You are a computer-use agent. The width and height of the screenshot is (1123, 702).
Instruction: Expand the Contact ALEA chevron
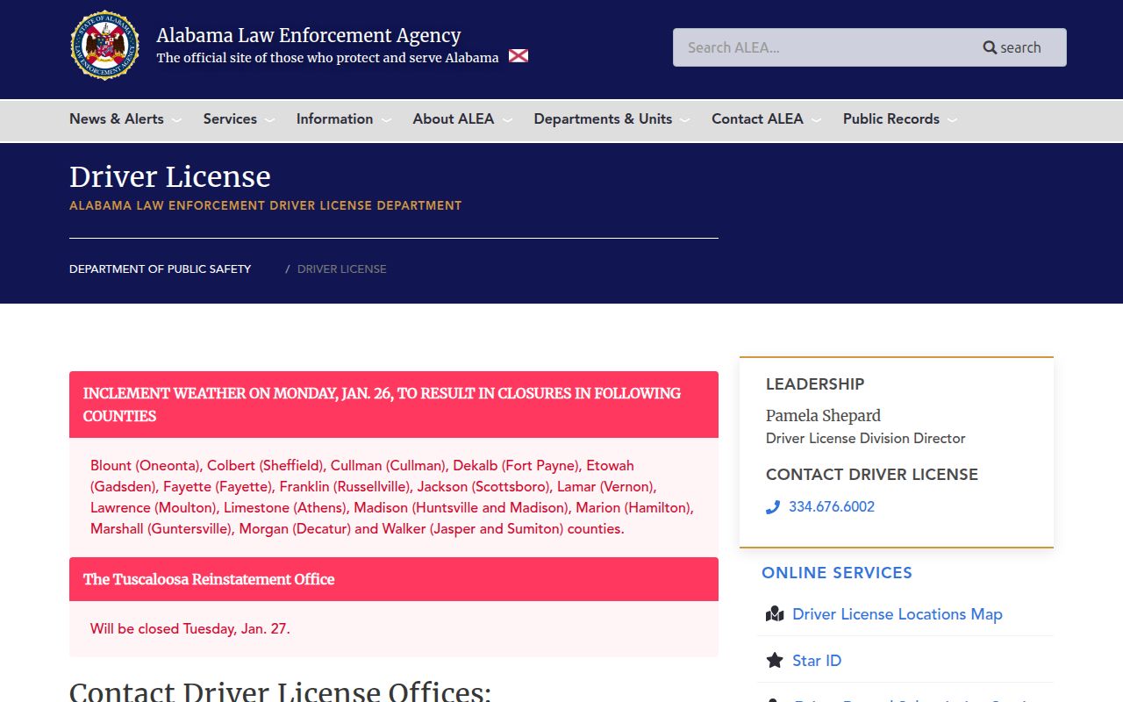[816, 120]
